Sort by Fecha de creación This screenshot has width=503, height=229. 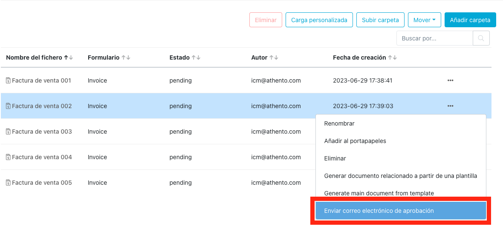click(392, 57)
